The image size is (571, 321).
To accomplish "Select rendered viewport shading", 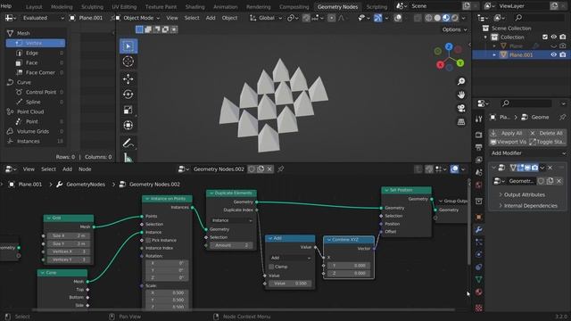I will point(455,18).
